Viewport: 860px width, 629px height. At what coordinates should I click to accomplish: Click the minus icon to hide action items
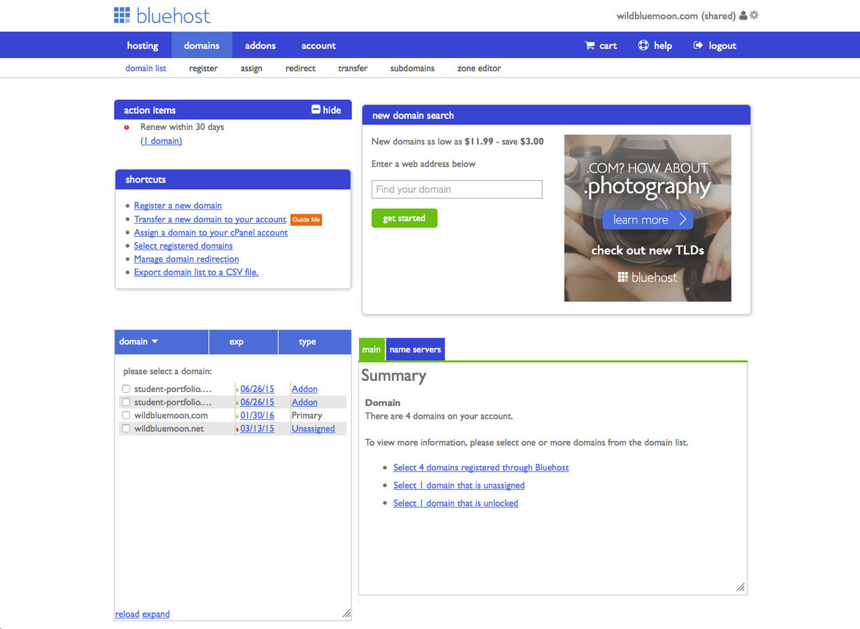316,110
